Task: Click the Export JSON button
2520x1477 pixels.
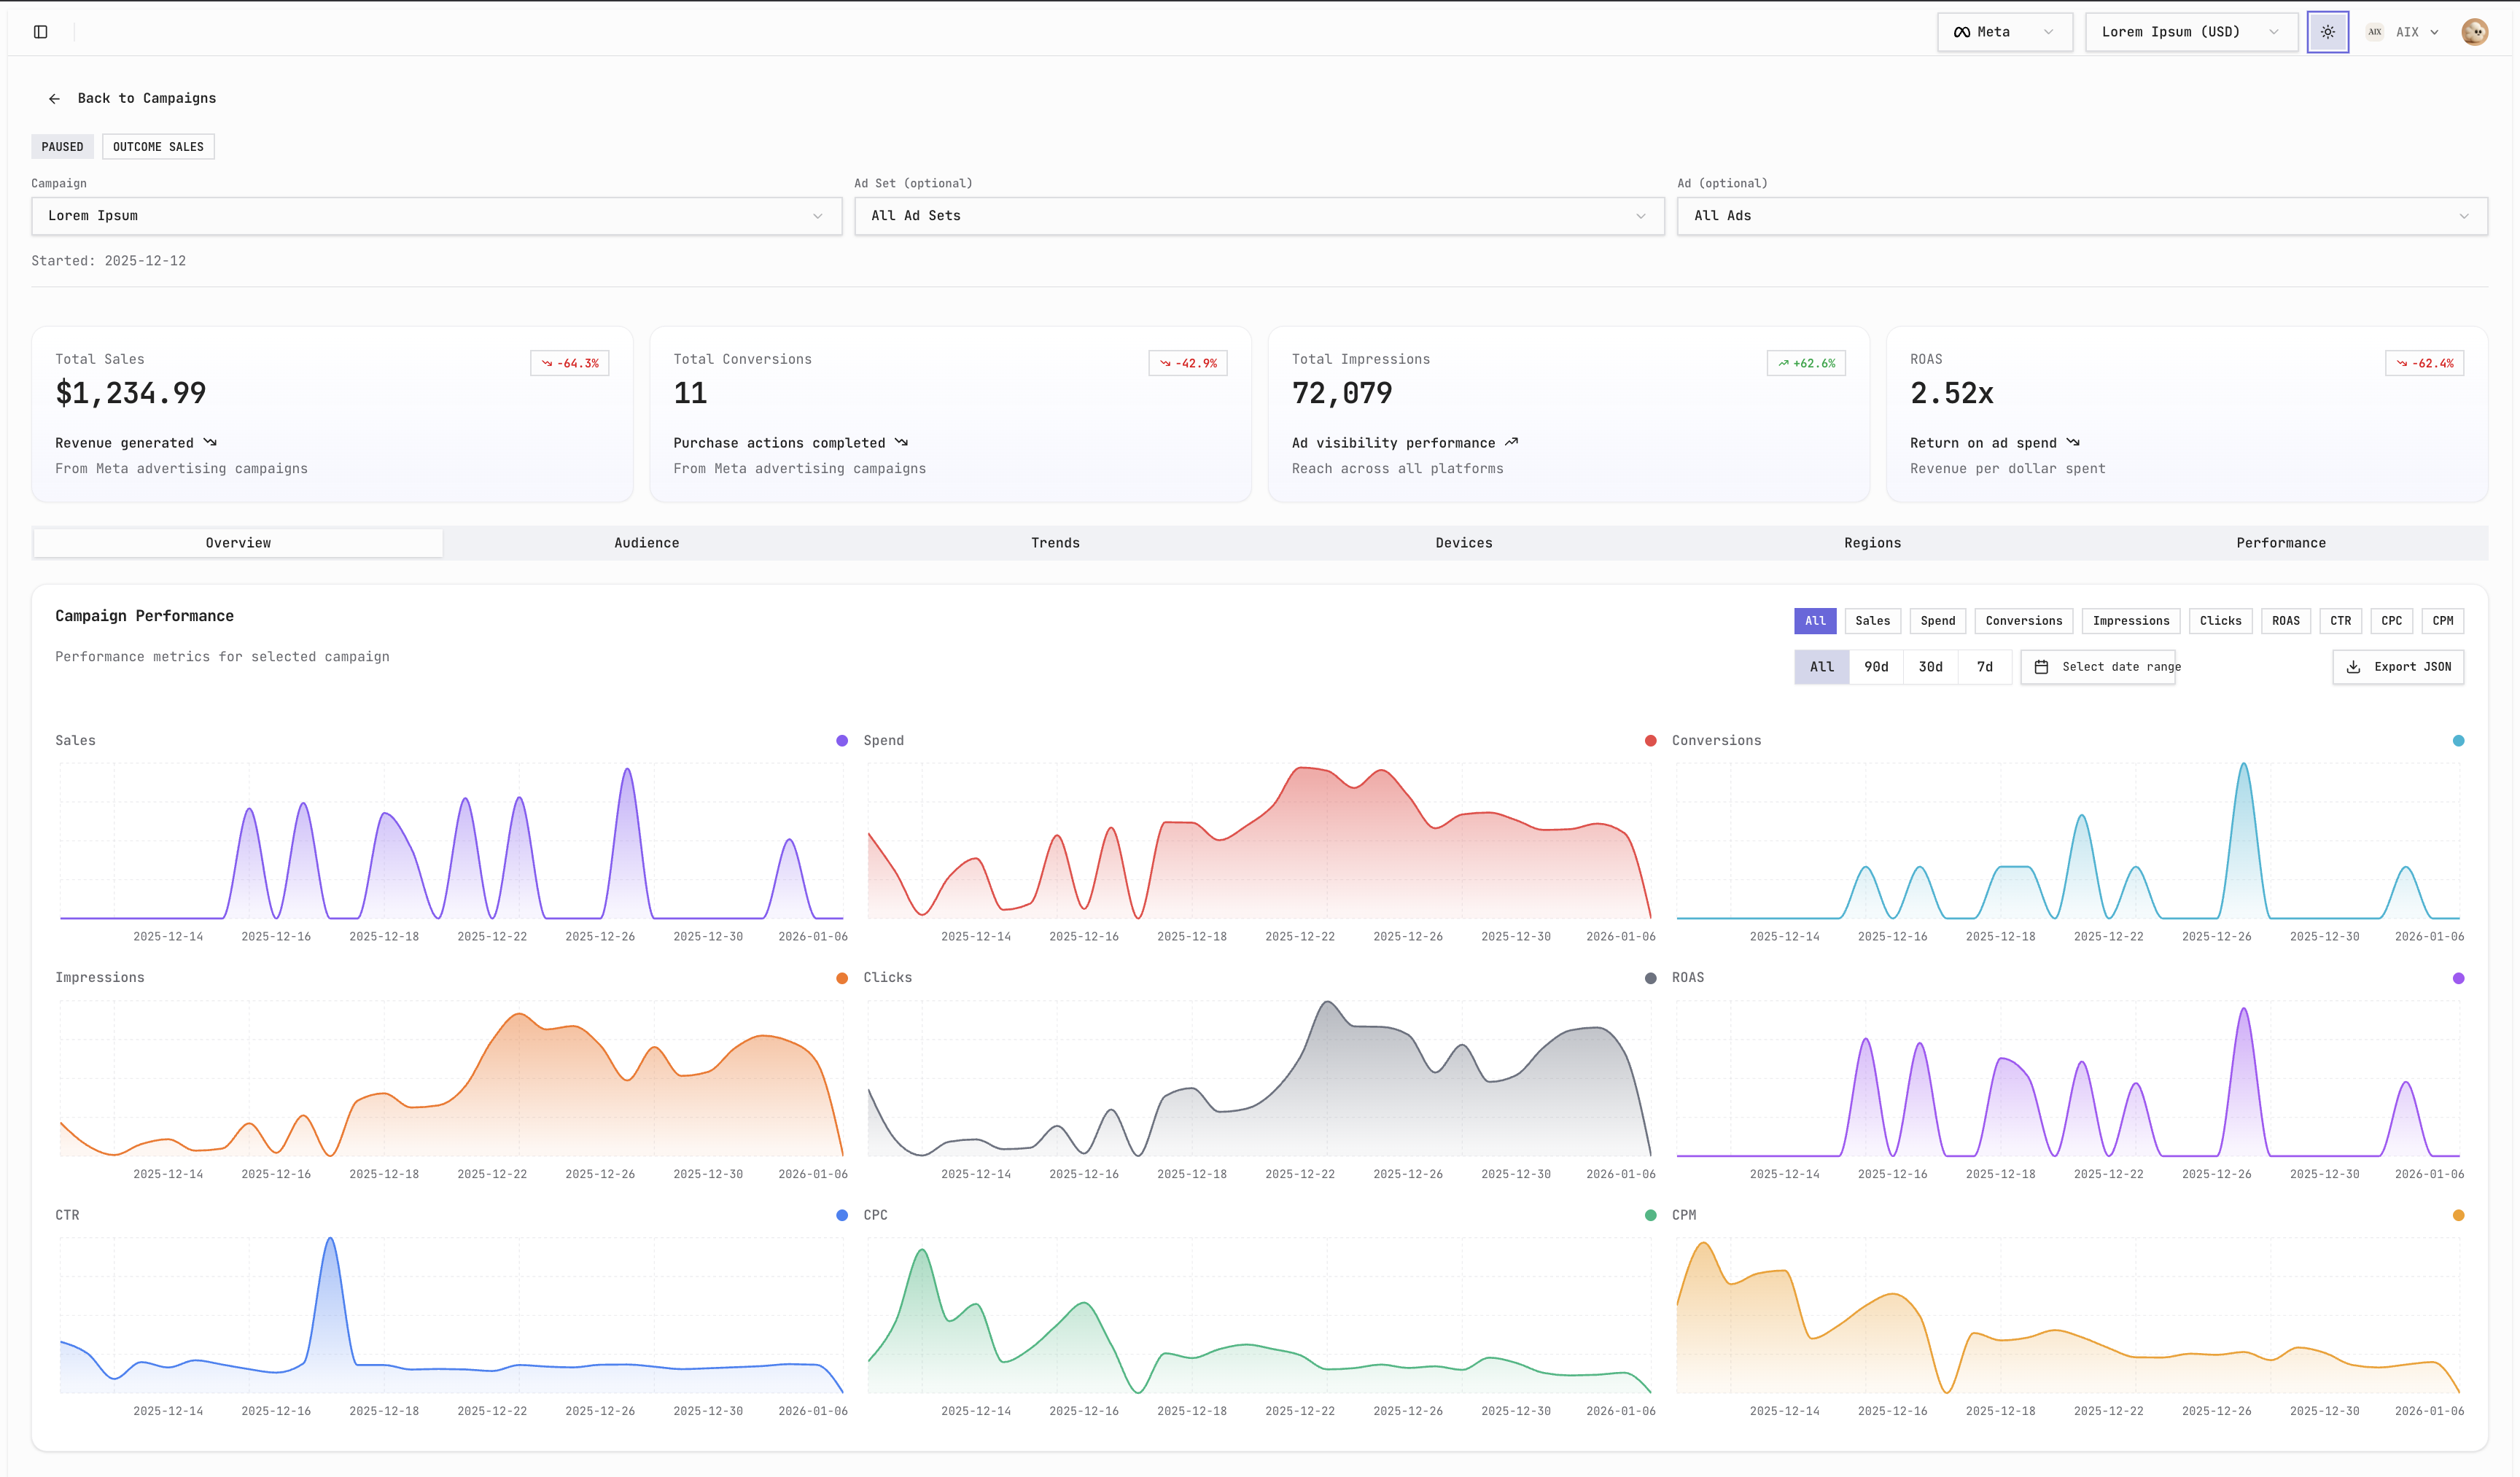Action: tap(2397, 666)
